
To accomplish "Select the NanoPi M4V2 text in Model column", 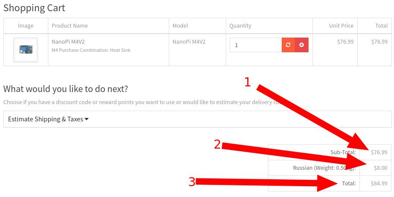I will coord(189,42).
